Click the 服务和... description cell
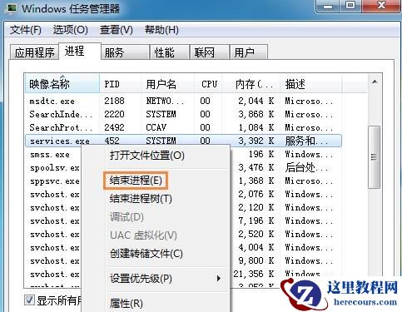The image size is (402, 312). pyautogui.click(x=306, y=141)
